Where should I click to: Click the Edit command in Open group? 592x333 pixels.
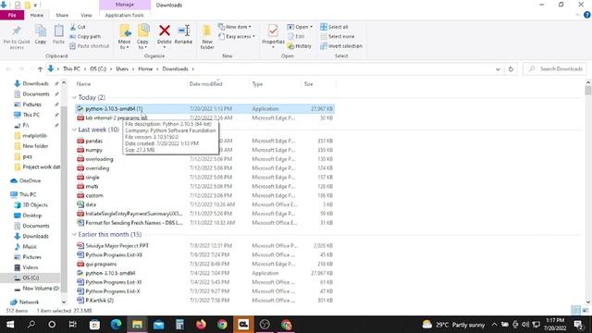coord(296,37)
